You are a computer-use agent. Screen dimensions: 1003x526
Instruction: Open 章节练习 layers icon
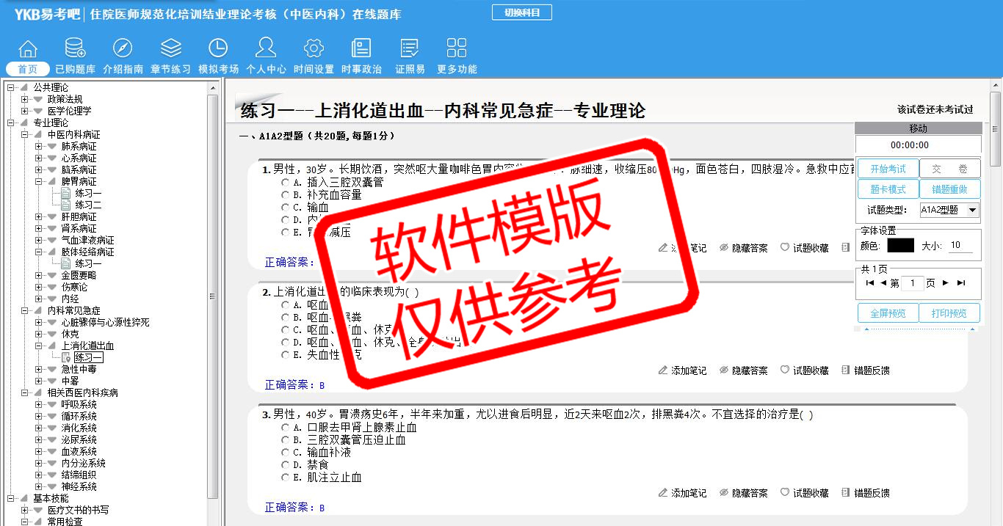(x=170, y=49)
